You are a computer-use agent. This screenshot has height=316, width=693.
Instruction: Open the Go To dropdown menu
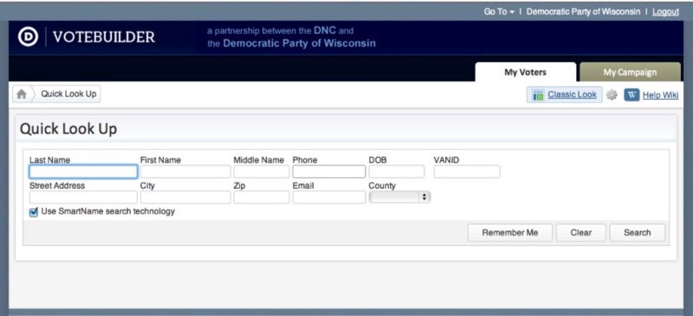coord(499,12)
